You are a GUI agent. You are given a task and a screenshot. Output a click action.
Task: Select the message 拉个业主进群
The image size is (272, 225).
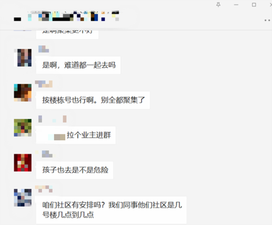(76, 135)
